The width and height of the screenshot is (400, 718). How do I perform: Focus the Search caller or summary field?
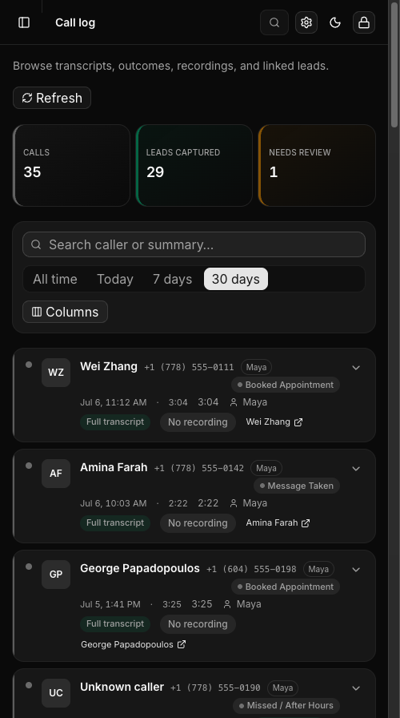pyautogui.click(x=194, y=244)
